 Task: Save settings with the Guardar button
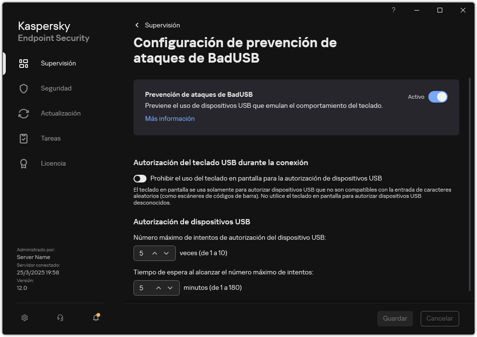(x=395, y=318)
